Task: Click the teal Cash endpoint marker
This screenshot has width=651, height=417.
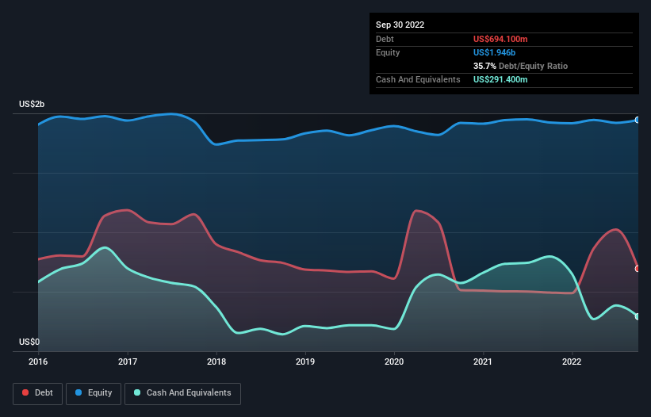Action: coord(638,316)
